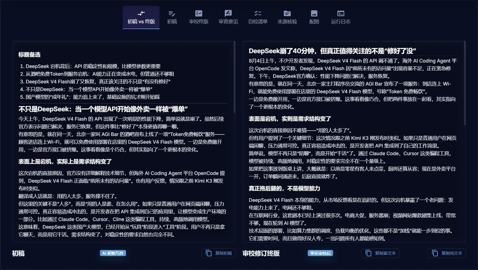478x270 pixels.
Task: Click the 审校修订终版 panel footer label
Action: point(261,253)
